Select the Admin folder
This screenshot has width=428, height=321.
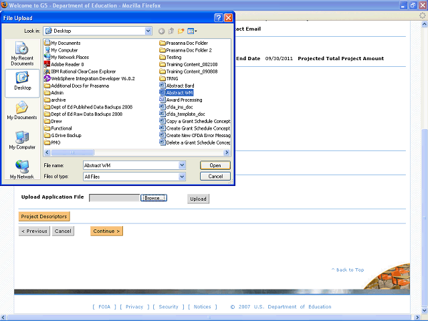point(53,93)
